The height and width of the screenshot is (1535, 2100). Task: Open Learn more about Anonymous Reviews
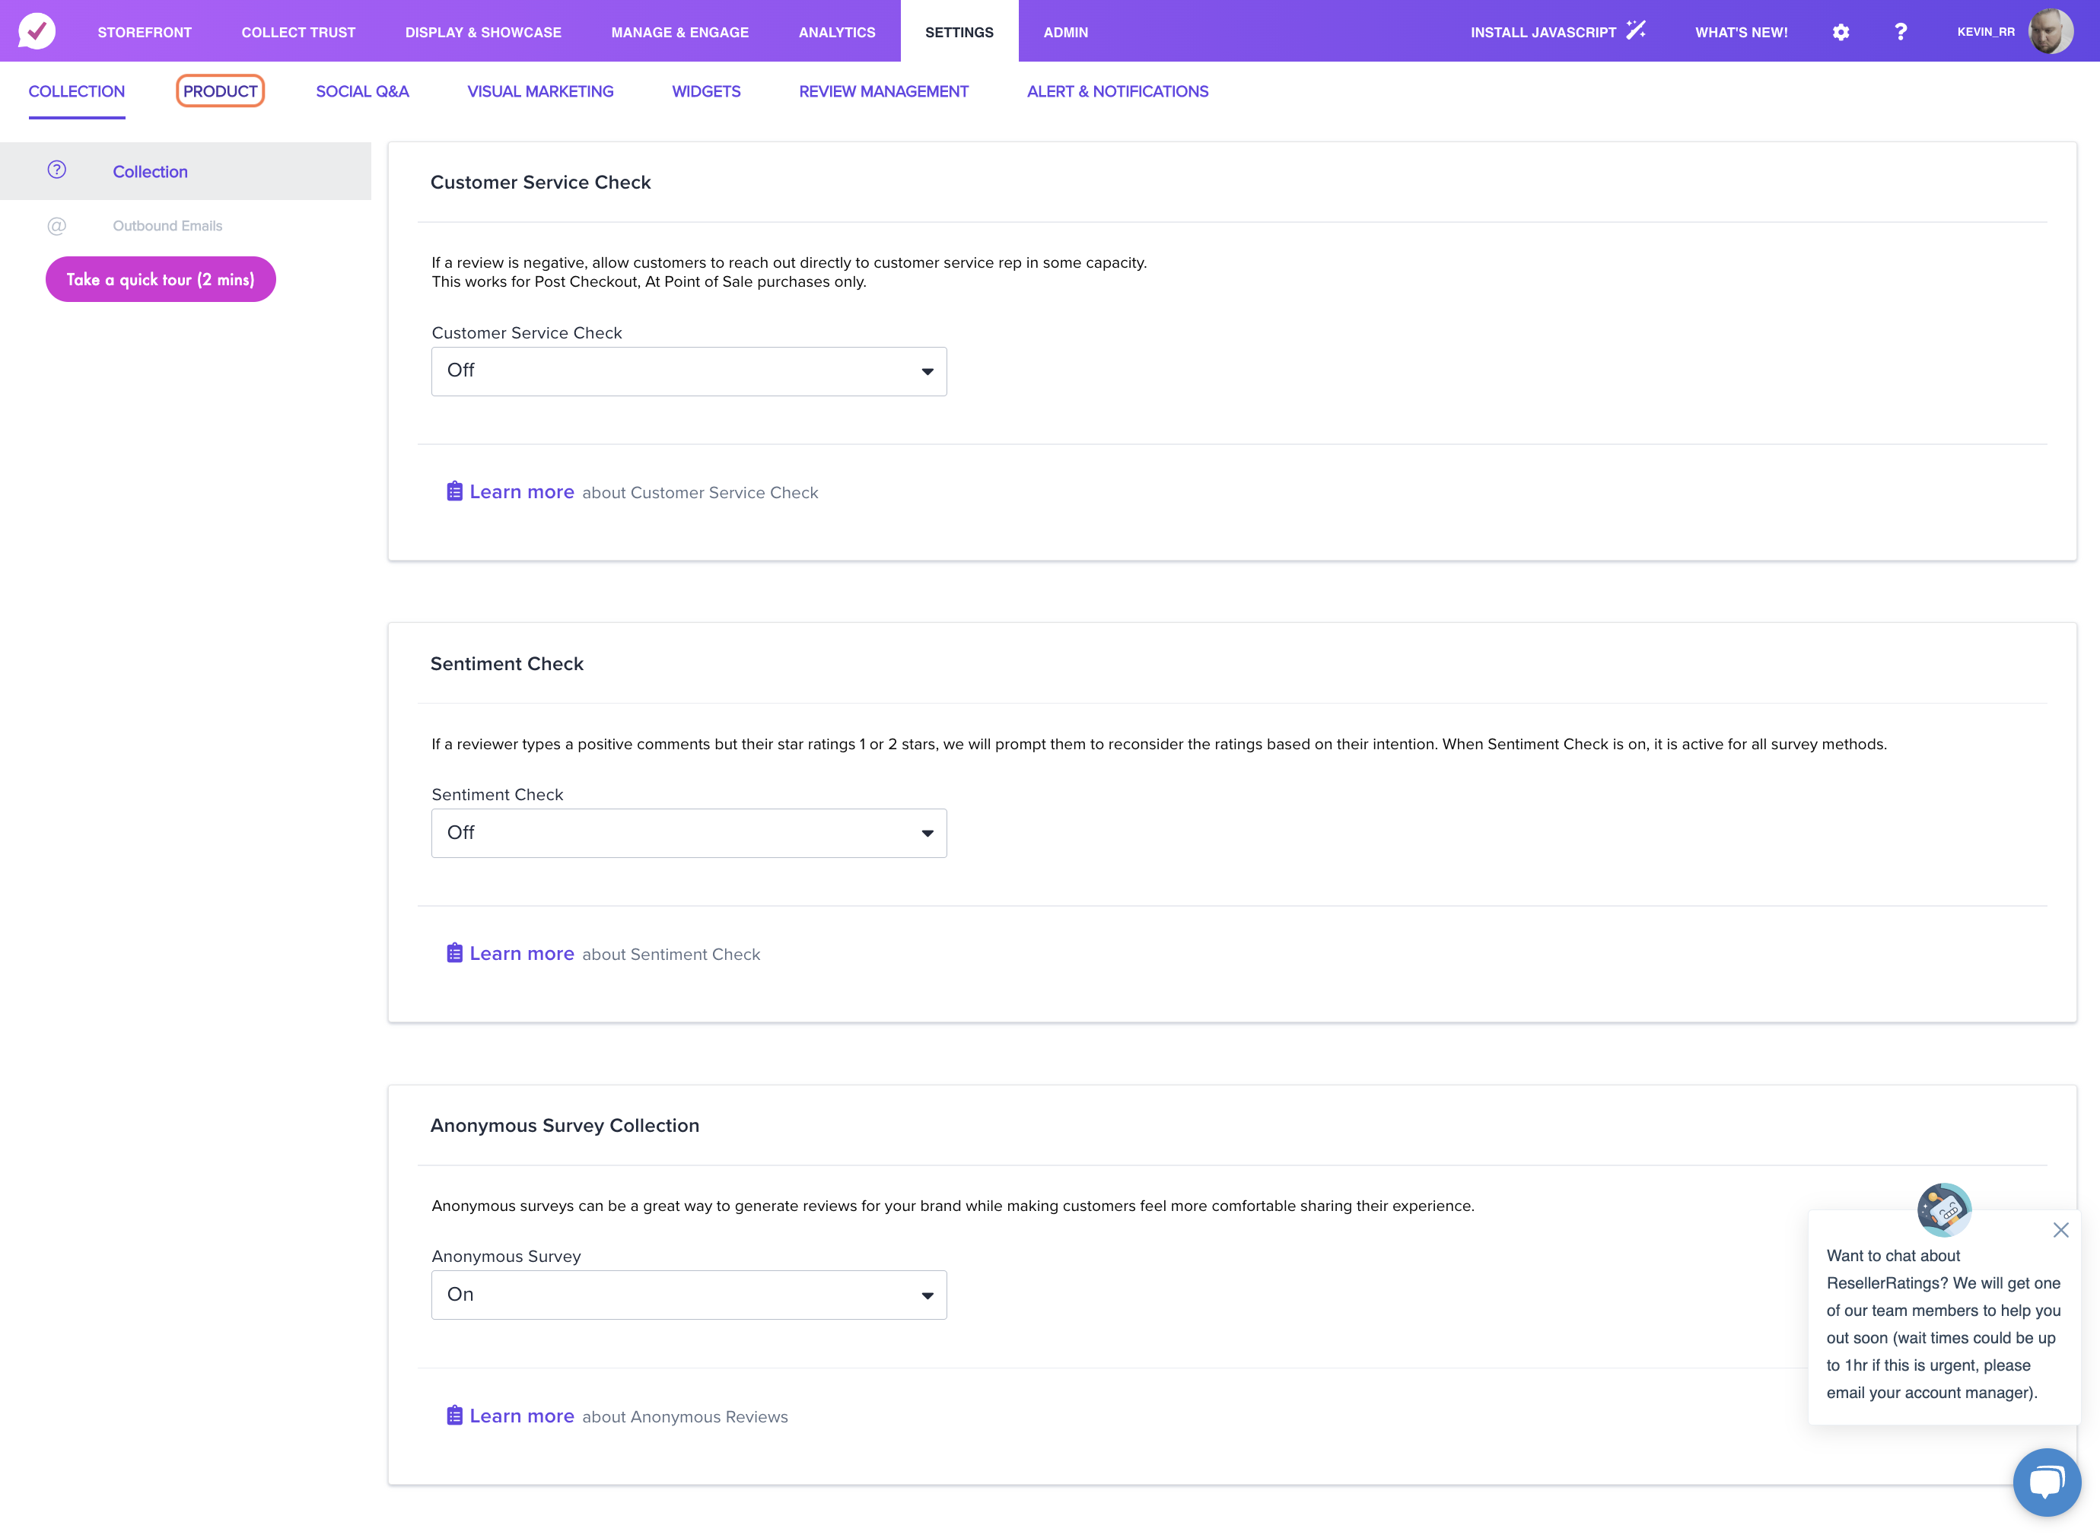click(521, 1415)
